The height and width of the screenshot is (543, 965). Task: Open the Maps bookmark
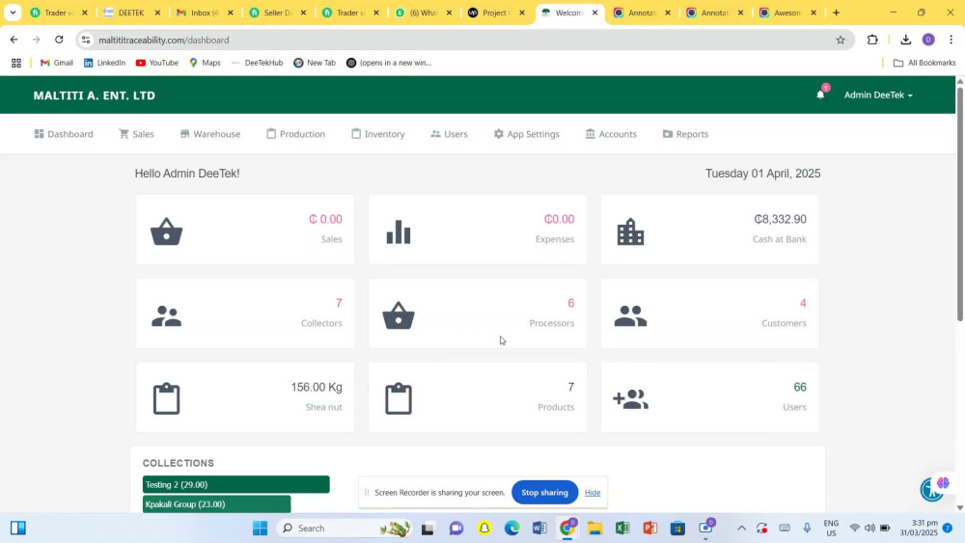tap(205, 63)
